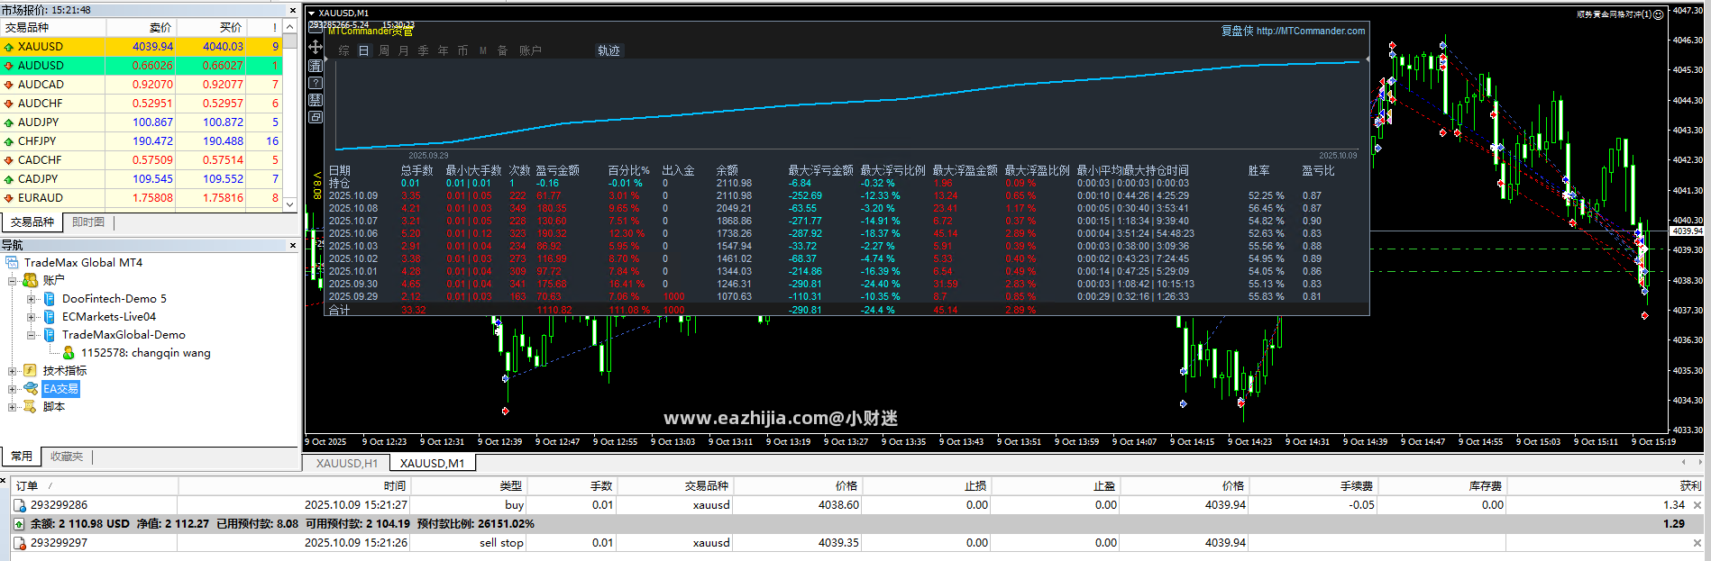Click the ECMarkets-Live04 server icon
1711x561 pixels.
(x=50, y=316)
